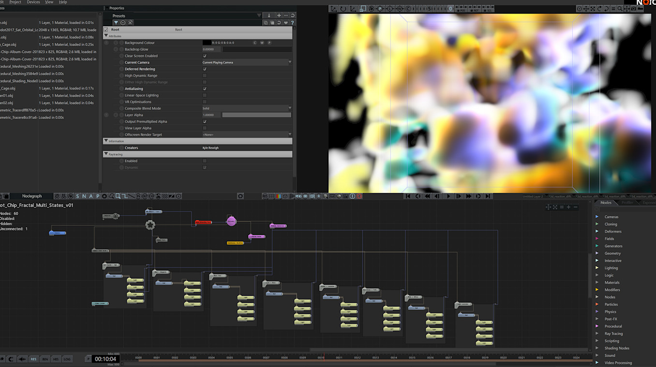
Task: Click the P letter toggle in nodegraph toolbar
Action: 98,196
